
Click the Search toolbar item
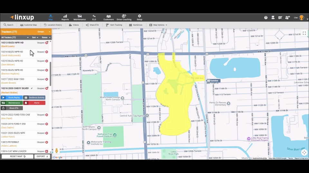(x=8, y=25)
